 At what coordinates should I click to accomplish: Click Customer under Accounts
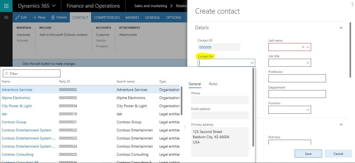103,34
